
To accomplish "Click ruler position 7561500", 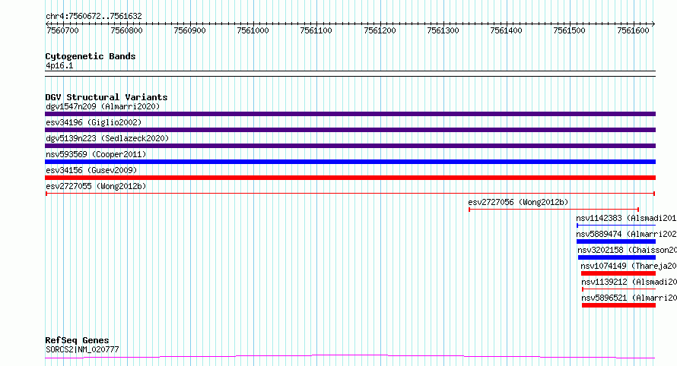I will coord(570,30).
